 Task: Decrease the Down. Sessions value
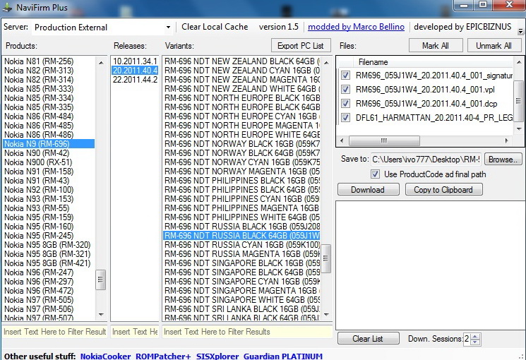click(475, 342)
